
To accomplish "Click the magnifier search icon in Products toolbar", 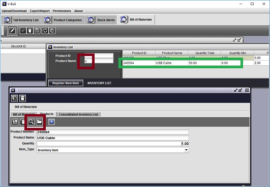I will coord(31,122).
